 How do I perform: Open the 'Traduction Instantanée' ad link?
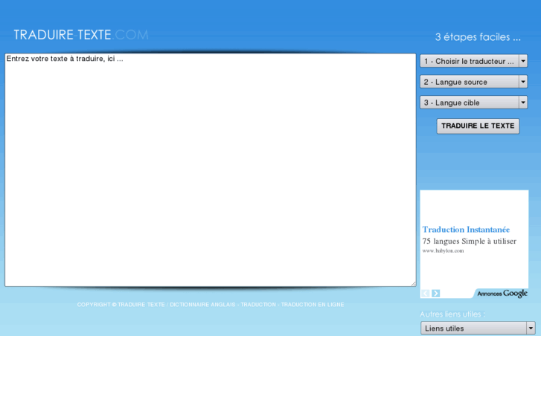[x=466, y=230]
